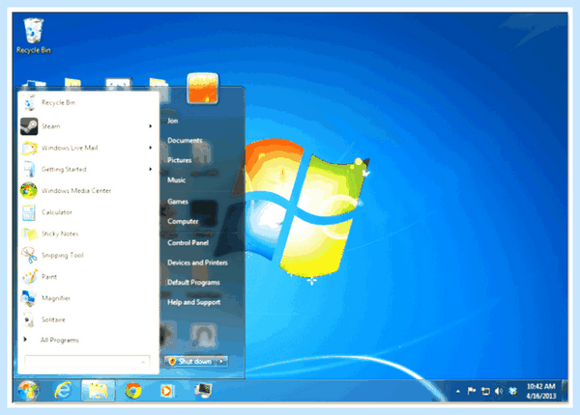Open the Calculator icon

pyautogui.click(x=29, y=212)
